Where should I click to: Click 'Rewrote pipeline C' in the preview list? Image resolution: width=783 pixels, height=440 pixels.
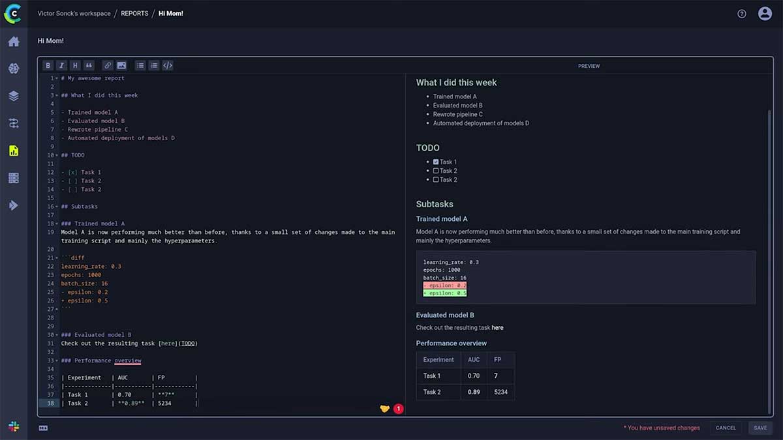pyautogui.click(x=458, y=114)
